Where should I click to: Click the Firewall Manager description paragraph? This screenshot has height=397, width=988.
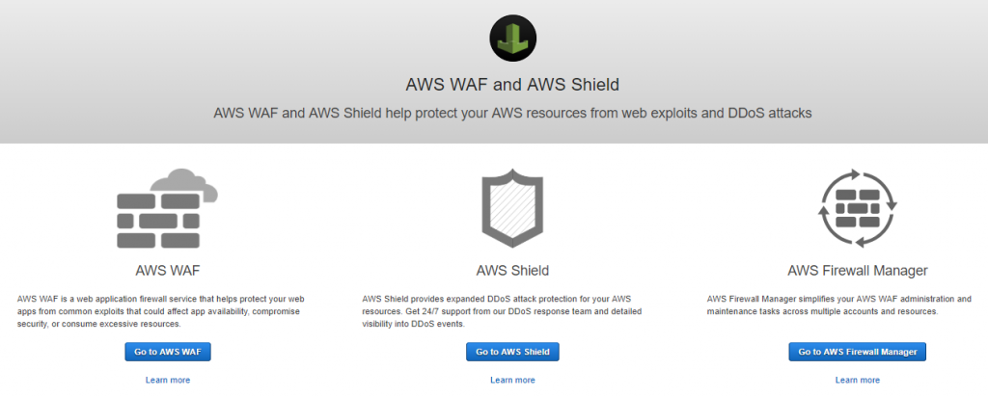(837, 305)
